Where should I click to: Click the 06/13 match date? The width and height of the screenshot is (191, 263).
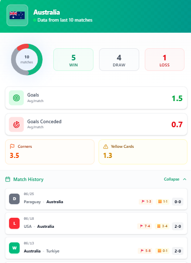pos(29,243)
